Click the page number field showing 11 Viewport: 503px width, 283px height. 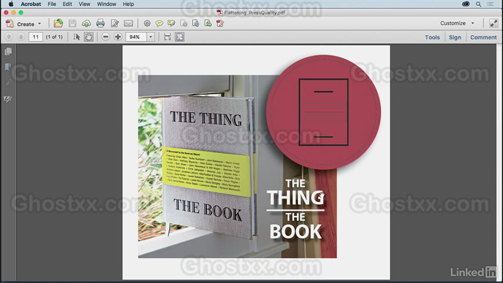click(x=35, y=37)
